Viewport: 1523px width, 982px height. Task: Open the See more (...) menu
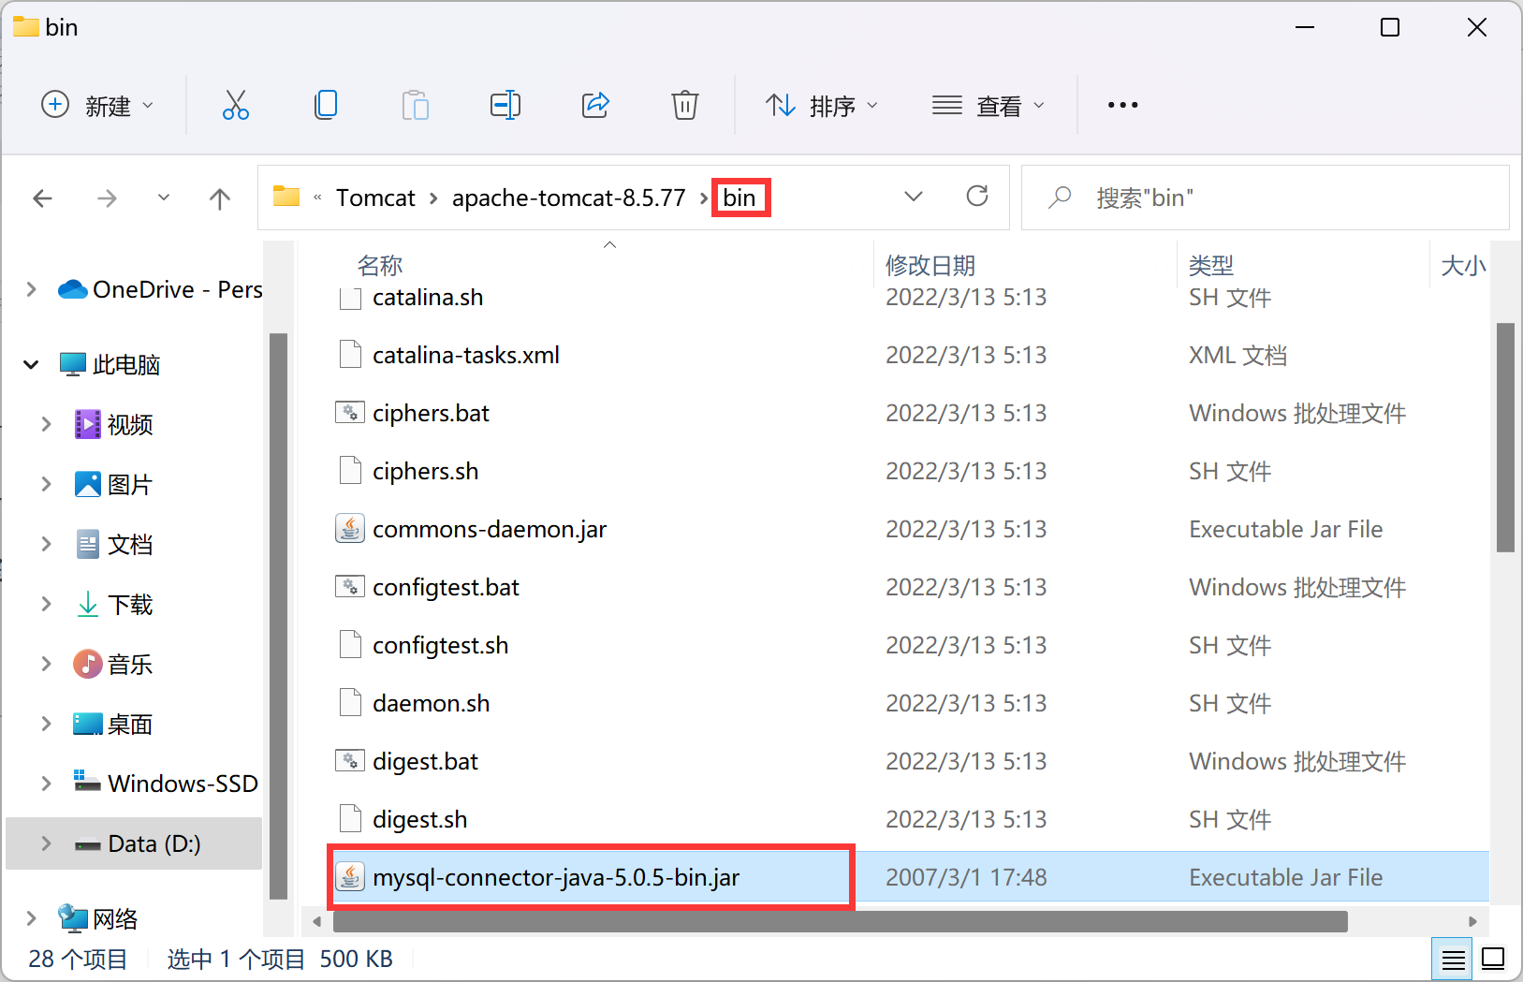click(x=1122, y=105)
